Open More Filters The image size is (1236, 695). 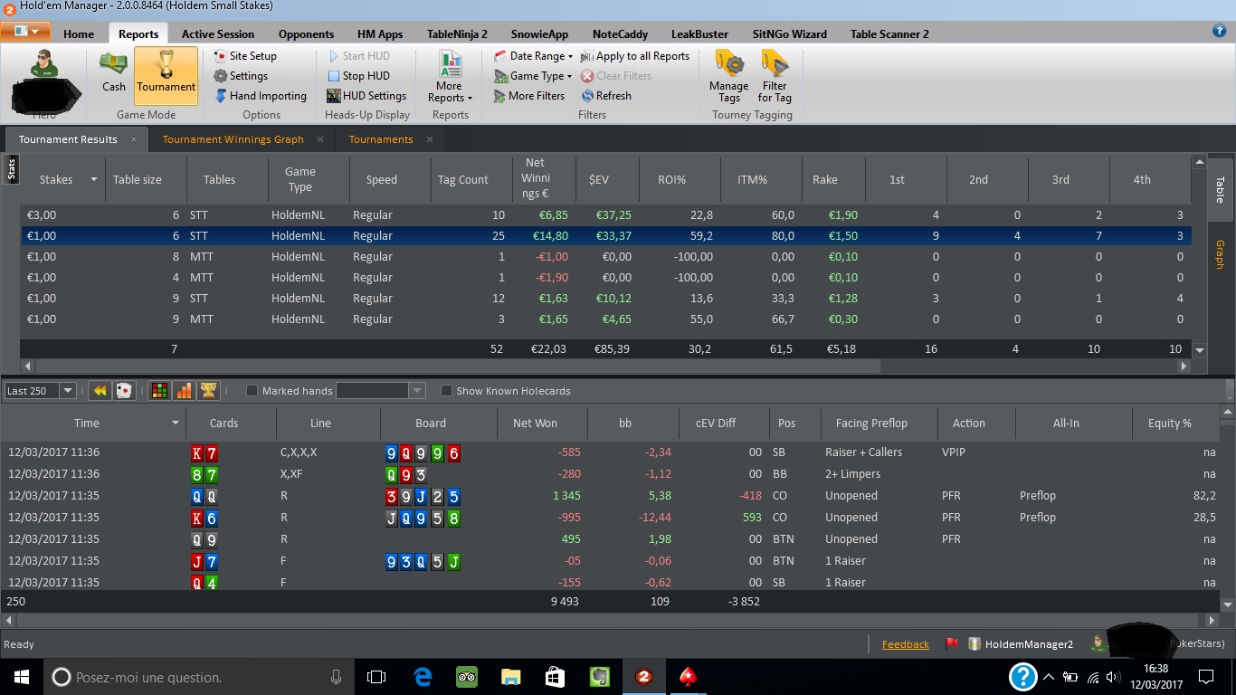click(529, 96)
